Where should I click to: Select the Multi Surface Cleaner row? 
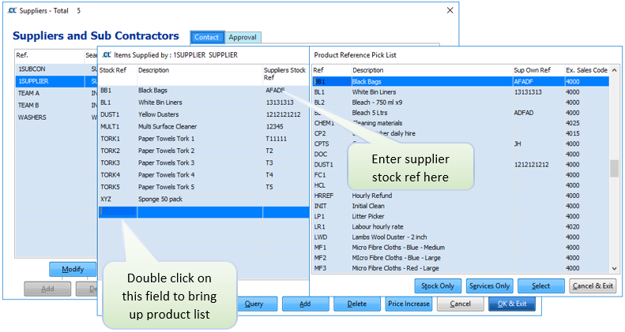tap(203, 126)
